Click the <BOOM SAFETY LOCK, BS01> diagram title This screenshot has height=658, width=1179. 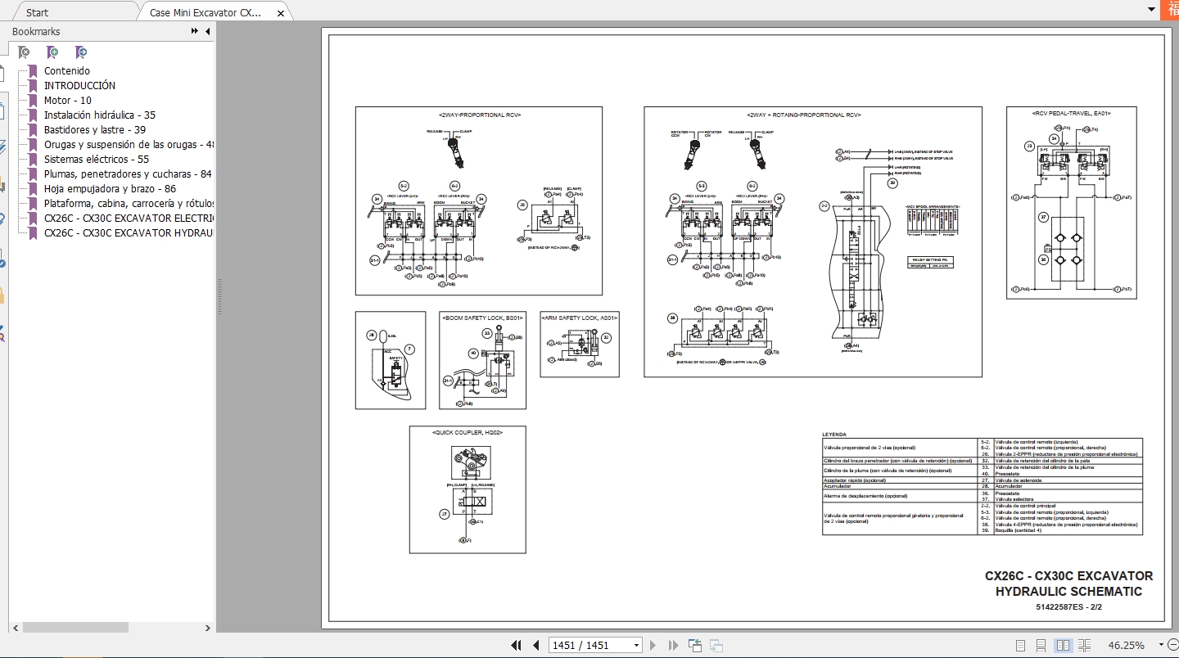click(482, 318)
